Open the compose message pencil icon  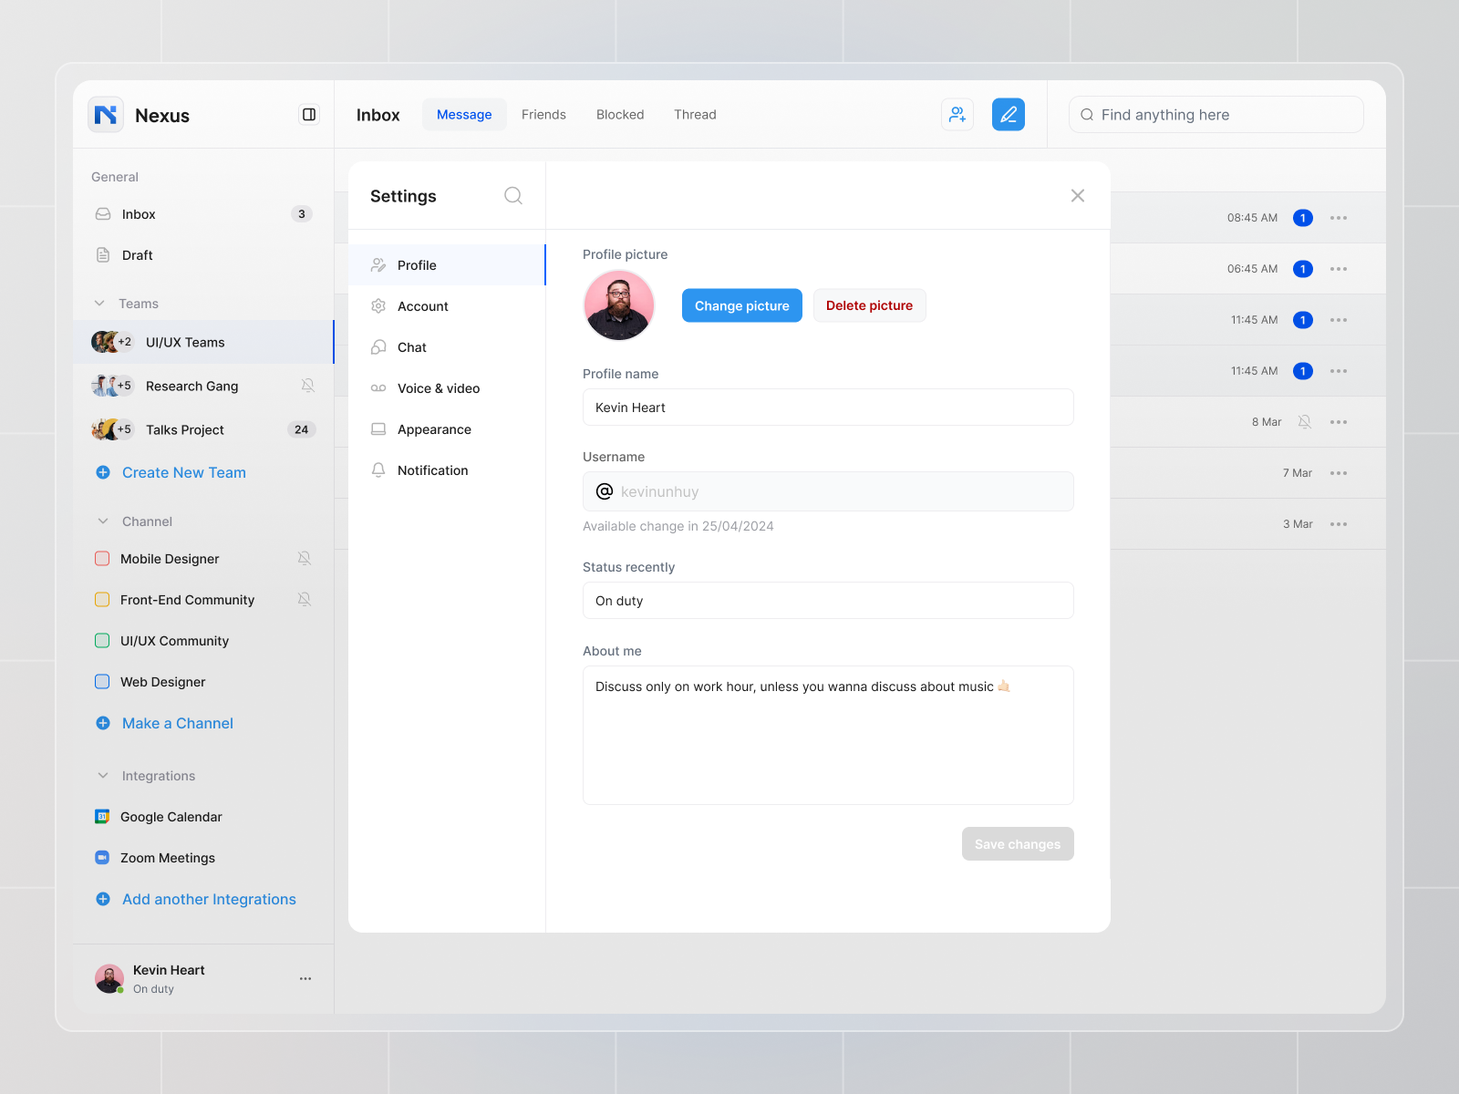[x=1008, y=114]
